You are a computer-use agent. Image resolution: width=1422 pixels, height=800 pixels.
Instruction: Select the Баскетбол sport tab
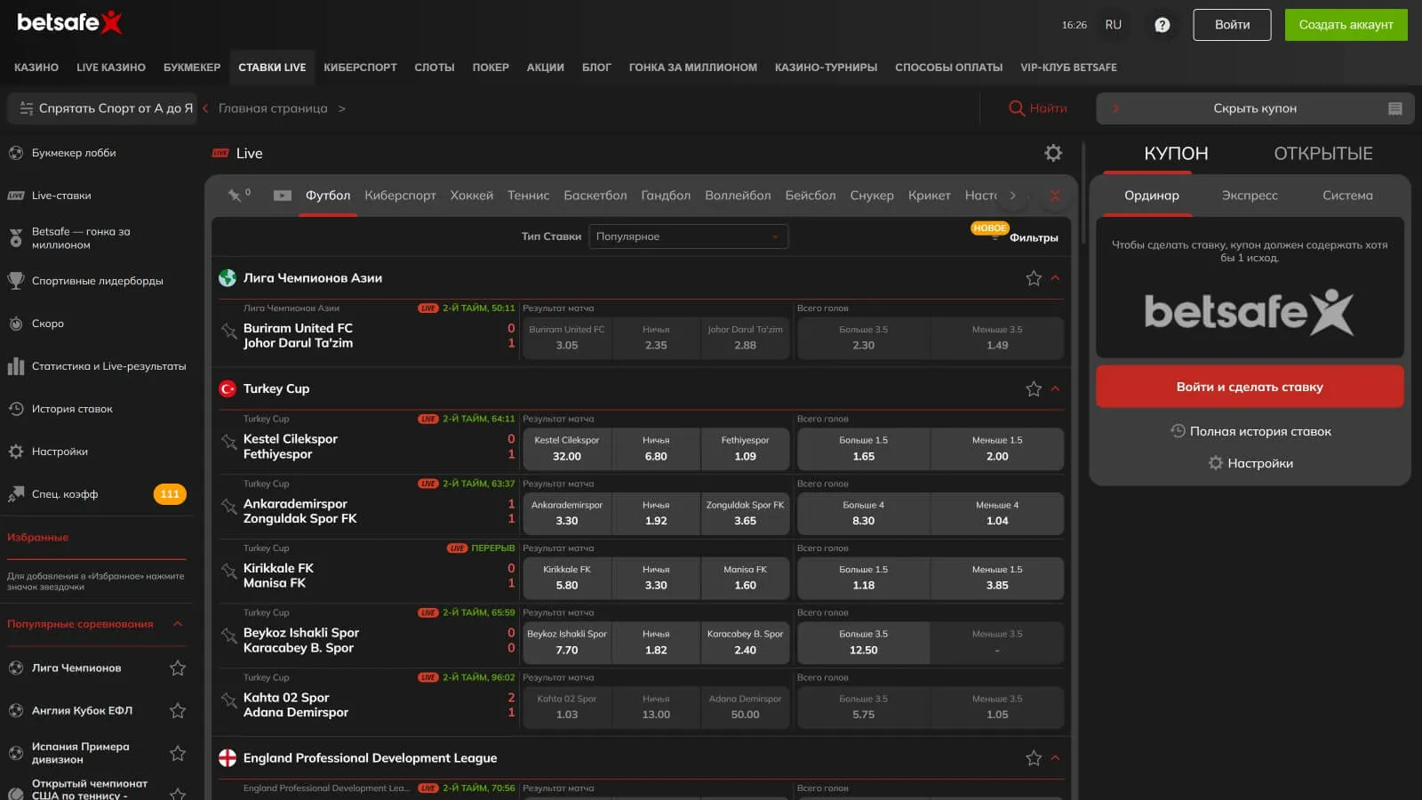595,196
